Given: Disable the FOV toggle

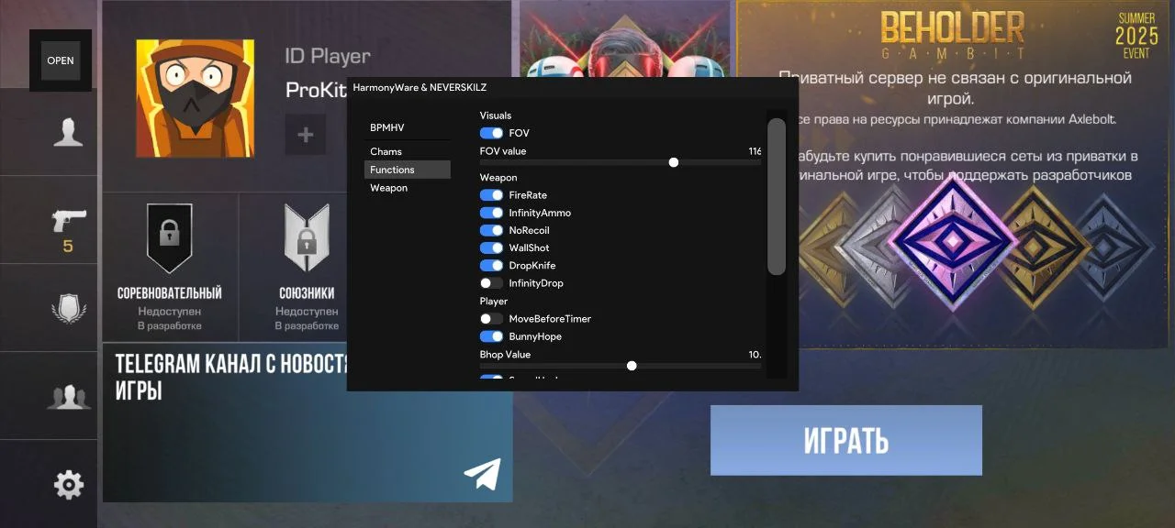Looking at the screenshot, I should click(491, 134).
